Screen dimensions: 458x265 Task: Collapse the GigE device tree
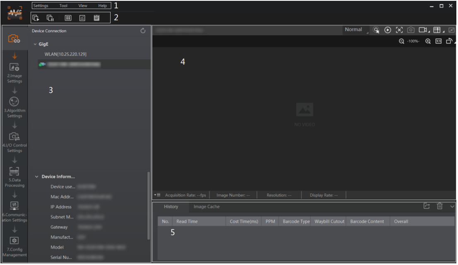click(35, 44)
